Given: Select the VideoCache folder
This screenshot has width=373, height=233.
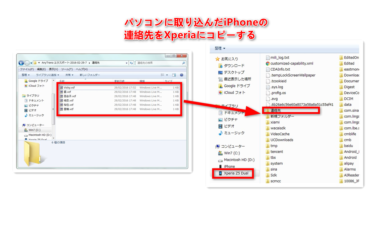Looking at the screenshot, I should pyautogui.click(x=278, y=134).
